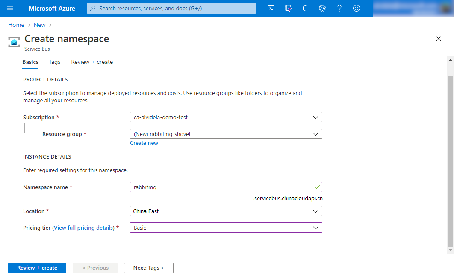Show the notifications bell panel
Viewport: 454px width, 274px height.
pos(305,8)
